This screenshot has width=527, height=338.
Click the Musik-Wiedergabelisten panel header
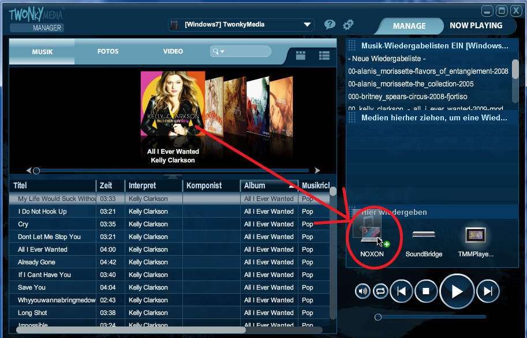(x=432, y=45)
